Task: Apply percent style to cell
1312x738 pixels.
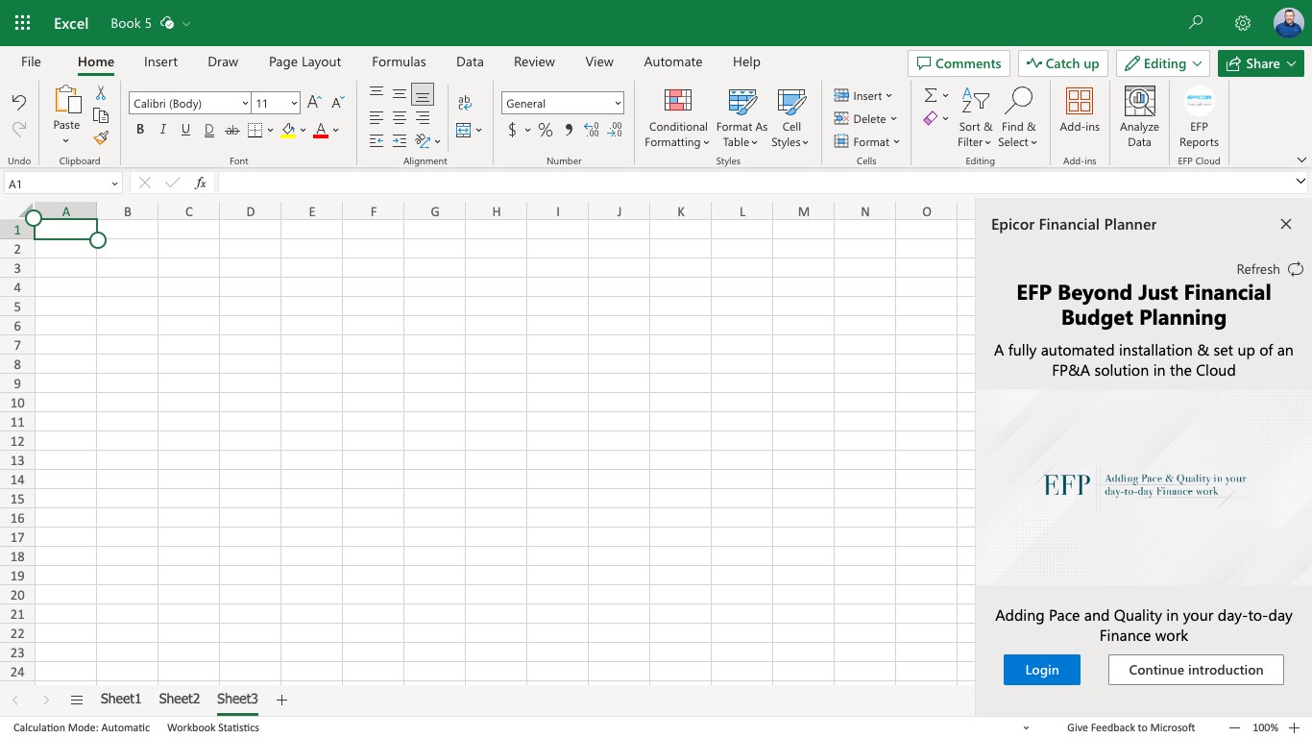Action: click(546, 130)
